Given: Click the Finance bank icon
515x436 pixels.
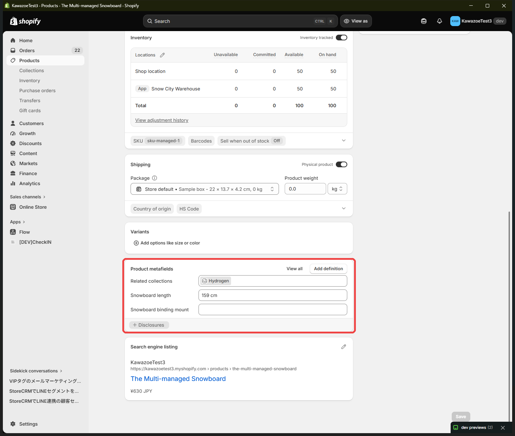Looking at the screenshot, I should pos(13,173).
